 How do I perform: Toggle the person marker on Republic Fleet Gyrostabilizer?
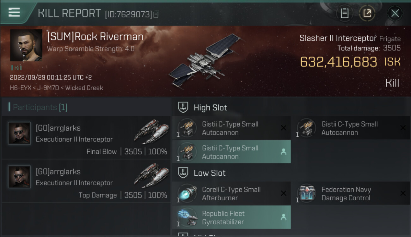click(284, 217)
